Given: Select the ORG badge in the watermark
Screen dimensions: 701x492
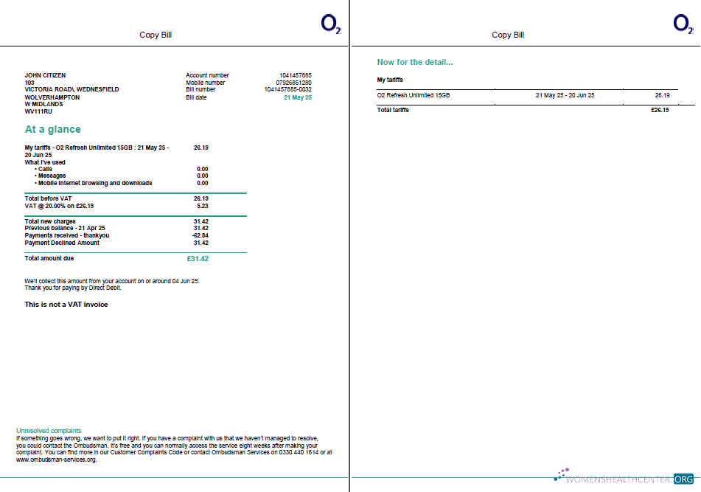Looking at the screenshot, I should click(x=683, y=478).
